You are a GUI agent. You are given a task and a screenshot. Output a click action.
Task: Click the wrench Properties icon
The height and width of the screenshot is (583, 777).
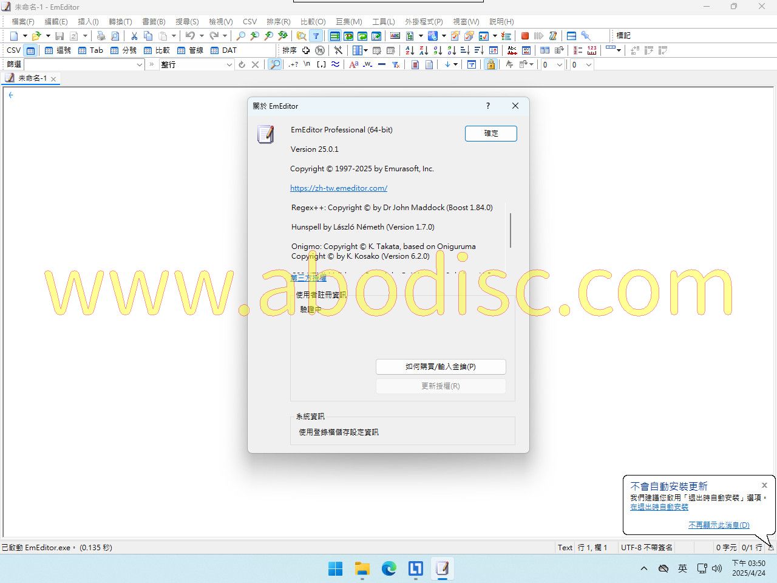[x=586, y=36]
